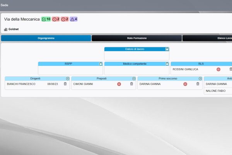
Task: Delete DARINA GIANNA from Primo soccorso
Action: pos(198,84)
